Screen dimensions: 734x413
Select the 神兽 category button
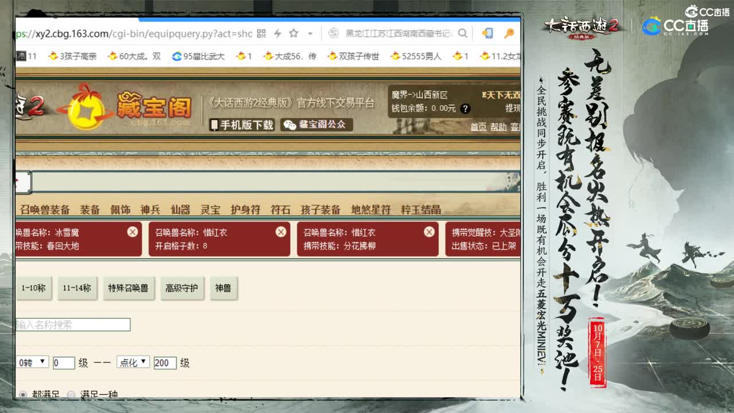coord(223,288)
